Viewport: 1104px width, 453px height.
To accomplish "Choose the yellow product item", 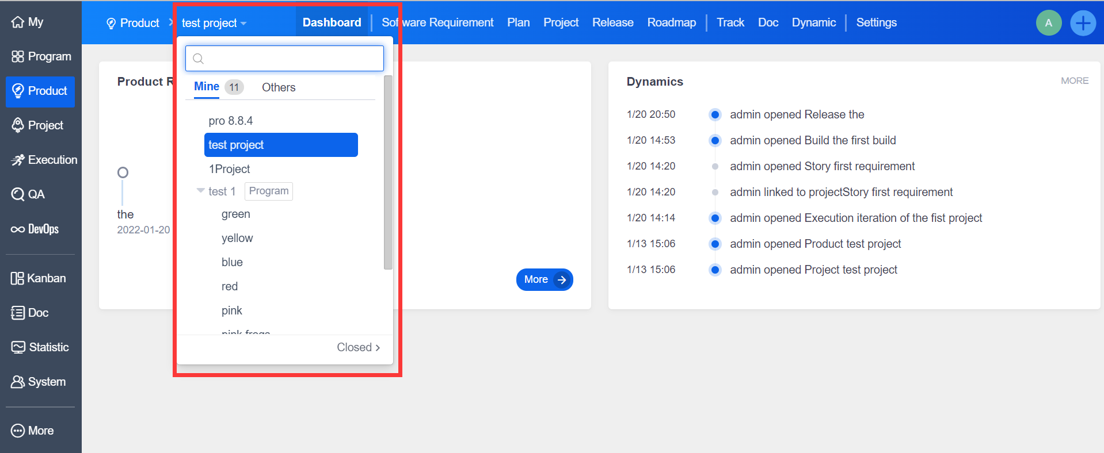I will coord(237,238).
